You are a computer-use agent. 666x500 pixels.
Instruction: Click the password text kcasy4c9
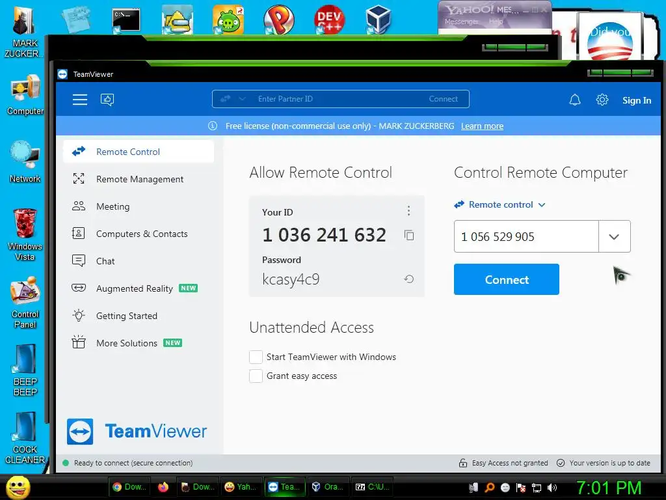click(291, 279)
